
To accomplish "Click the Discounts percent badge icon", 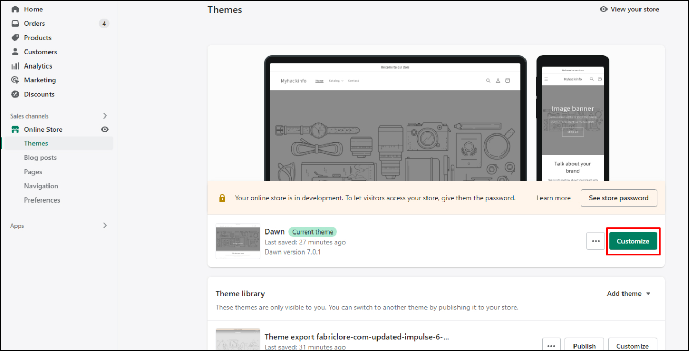I will click(15, 94).
